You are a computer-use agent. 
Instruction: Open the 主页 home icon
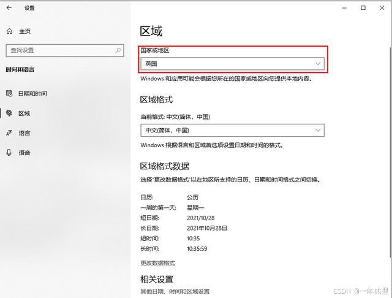[x=10, y=31]
